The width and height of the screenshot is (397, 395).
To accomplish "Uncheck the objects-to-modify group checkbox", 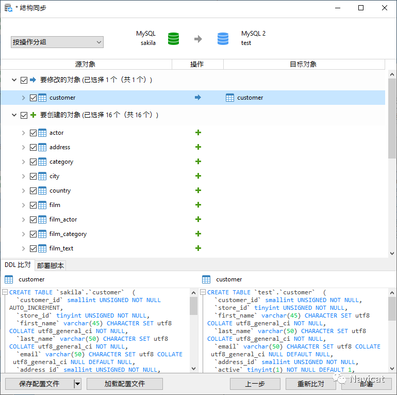I will (x=24, y=80).
